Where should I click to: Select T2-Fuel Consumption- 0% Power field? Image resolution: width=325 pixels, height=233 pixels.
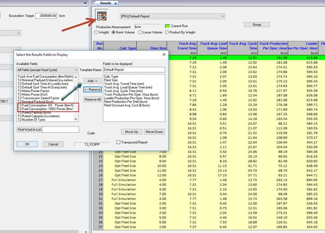tap(45, 105)
